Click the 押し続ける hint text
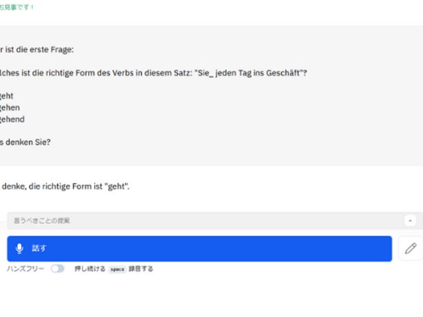The width and height of the screenshot is (423, 317). pos(90,269)
